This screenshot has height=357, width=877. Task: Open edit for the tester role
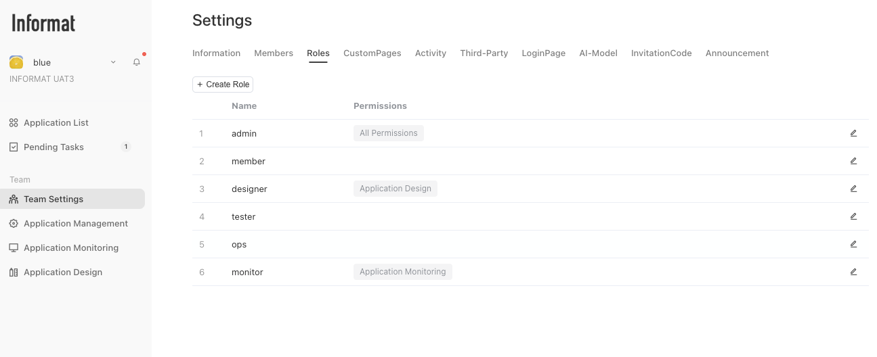tap(853, 216)
